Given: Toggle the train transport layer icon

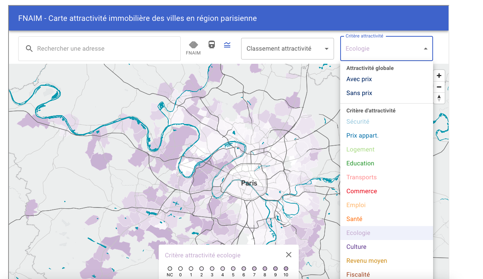Looking at the screenshot, I should pos(212,45).
